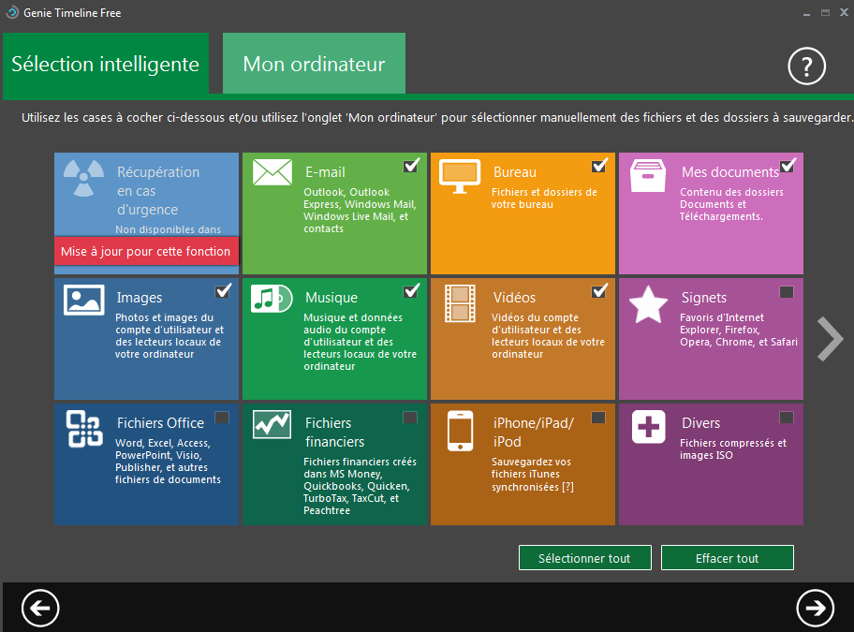Click the Genie Timeline logo in title bar

(12, 12)
